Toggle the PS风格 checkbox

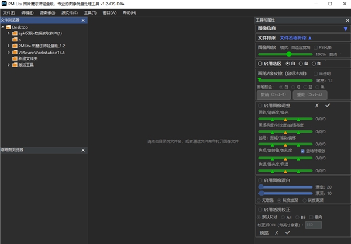(x=315, y=47)
